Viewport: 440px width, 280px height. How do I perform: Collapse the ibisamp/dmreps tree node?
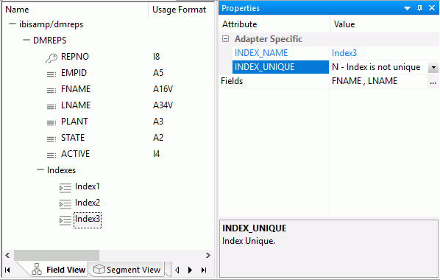click(12, 24)
